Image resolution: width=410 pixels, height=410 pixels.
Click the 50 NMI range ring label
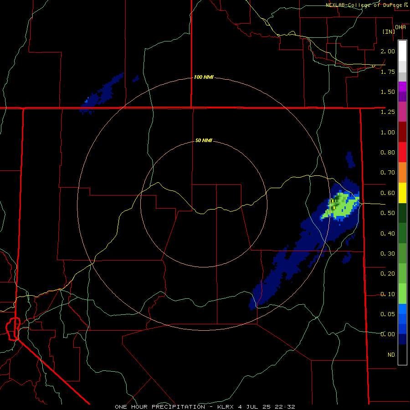[204, 140]
